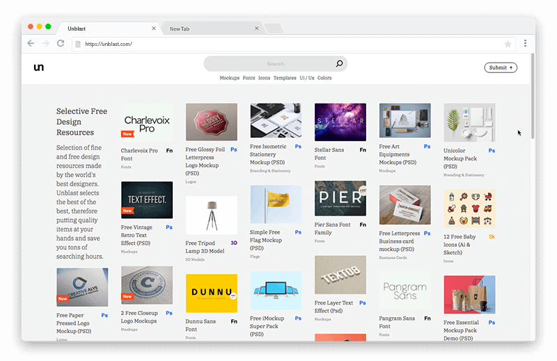Image resolution: width=557 pixels, height=361 pixels.
Task: Click the browser forward arrow
Action: 45,44
